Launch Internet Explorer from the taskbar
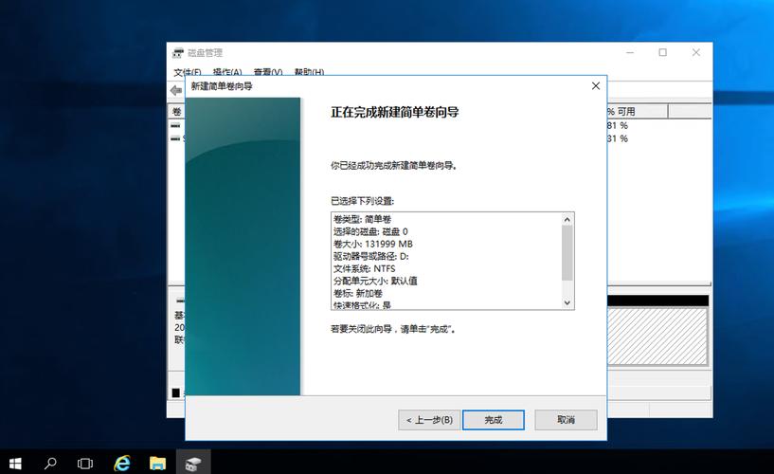This screenshot has height=474, width=774. point(122,464)
